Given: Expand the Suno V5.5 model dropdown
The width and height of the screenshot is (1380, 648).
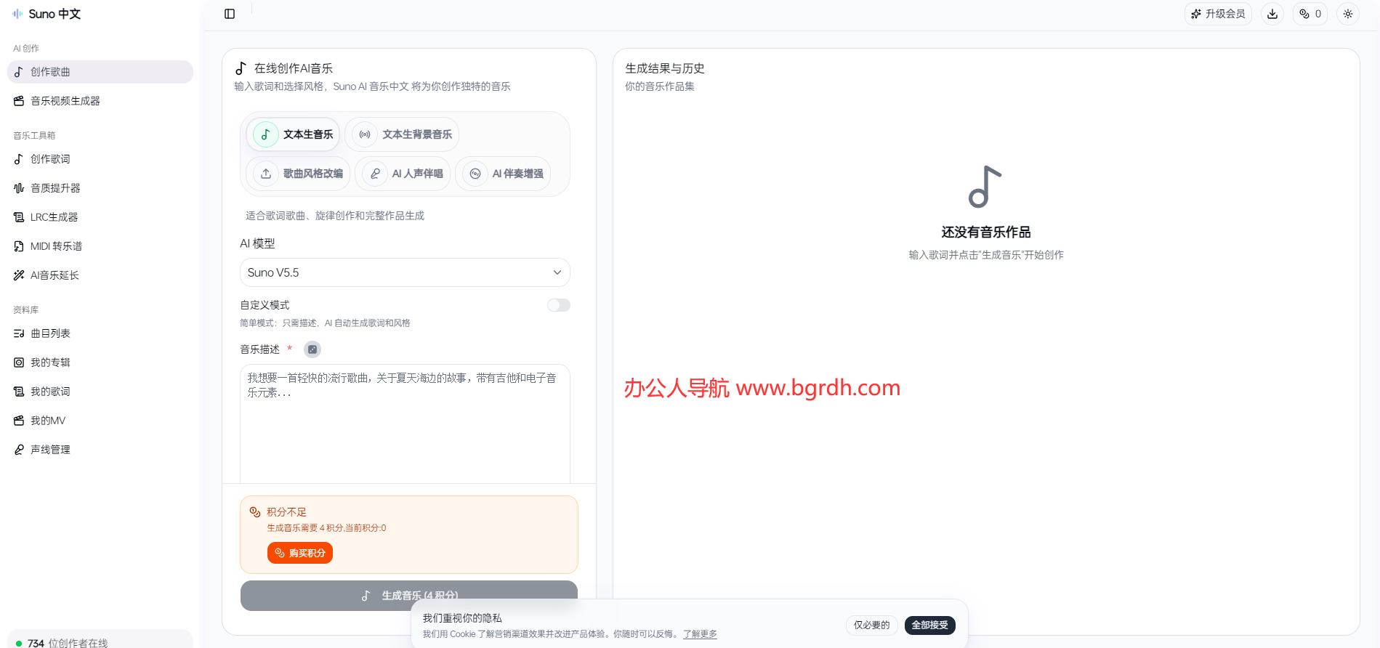Looking at the screenshot, I should (405, 272).
